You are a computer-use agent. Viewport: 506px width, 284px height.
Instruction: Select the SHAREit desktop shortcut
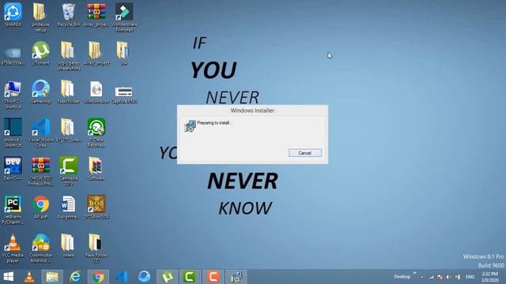13,15
